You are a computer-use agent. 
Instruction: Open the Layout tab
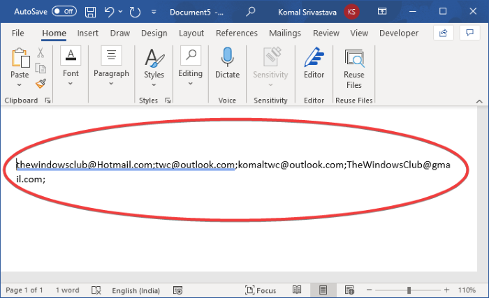(x=191, y=33)
